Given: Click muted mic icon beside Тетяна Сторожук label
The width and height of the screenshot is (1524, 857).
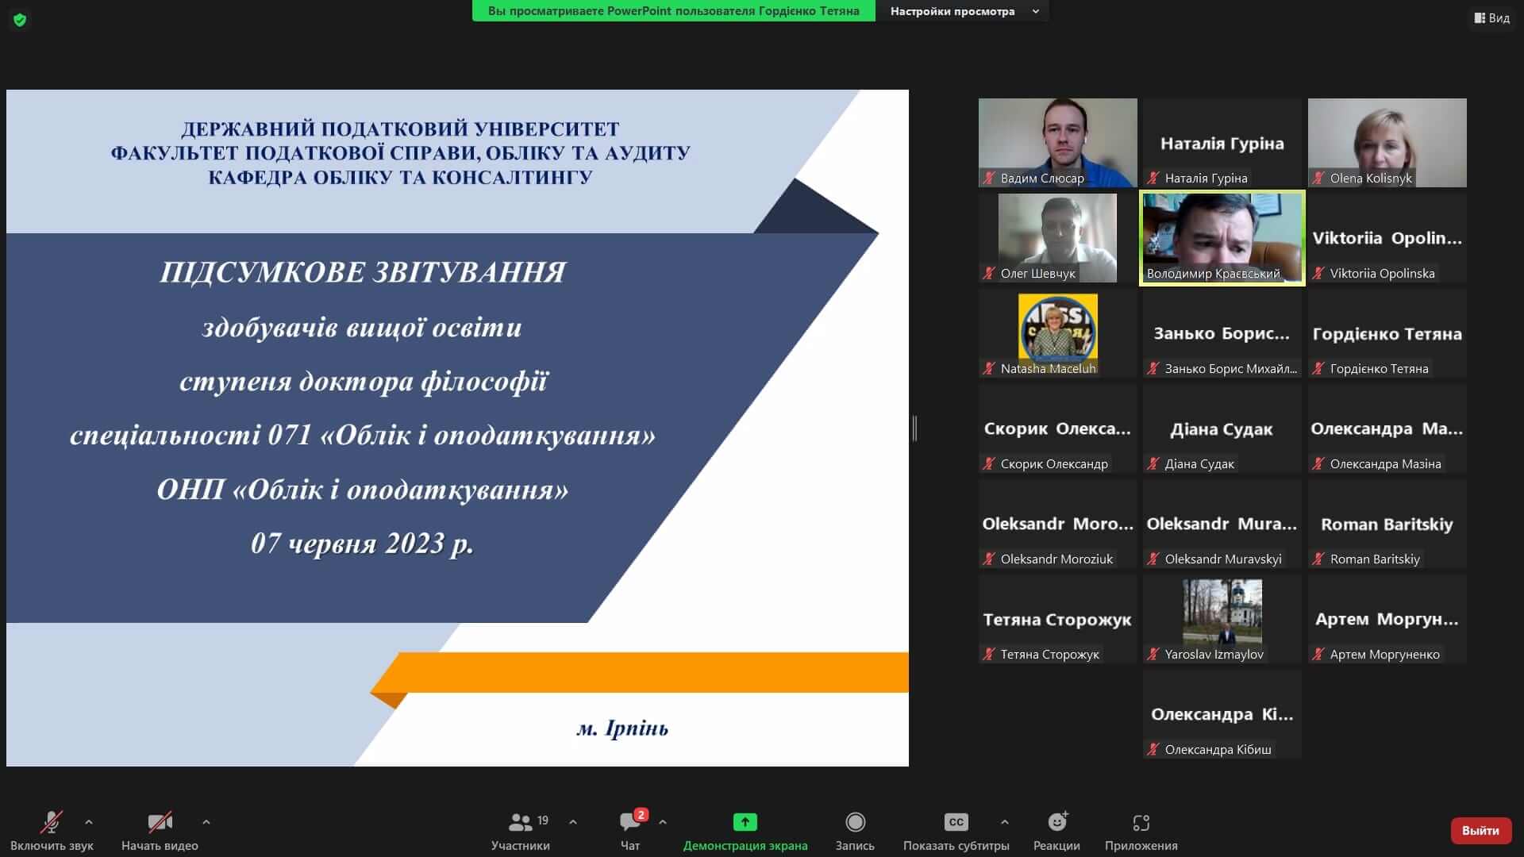Looking at the screenshot, I should [989, 655].
